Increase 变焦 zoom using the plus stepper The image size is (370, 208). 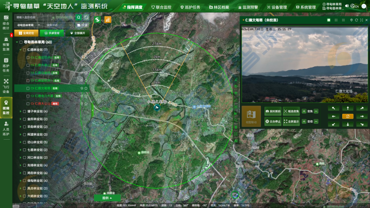pos(304,111)
